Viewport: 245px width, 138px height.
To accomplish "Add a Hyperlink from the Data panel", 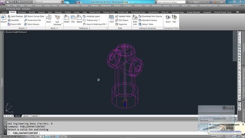I will coord(121,24).
